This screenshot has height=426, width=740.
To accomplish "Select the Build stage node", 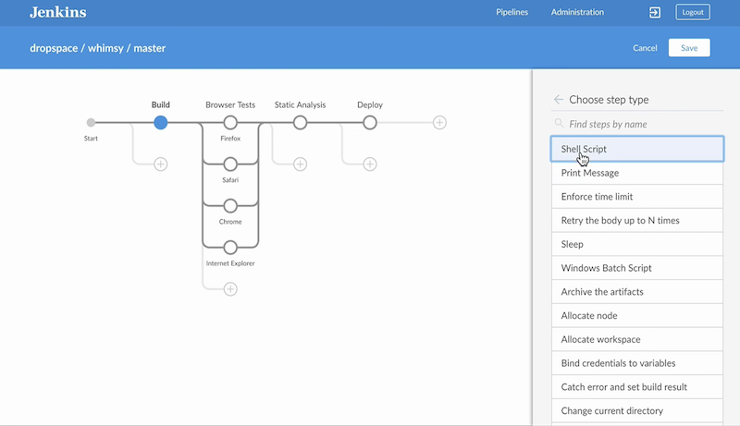I will tap(161, 122).
